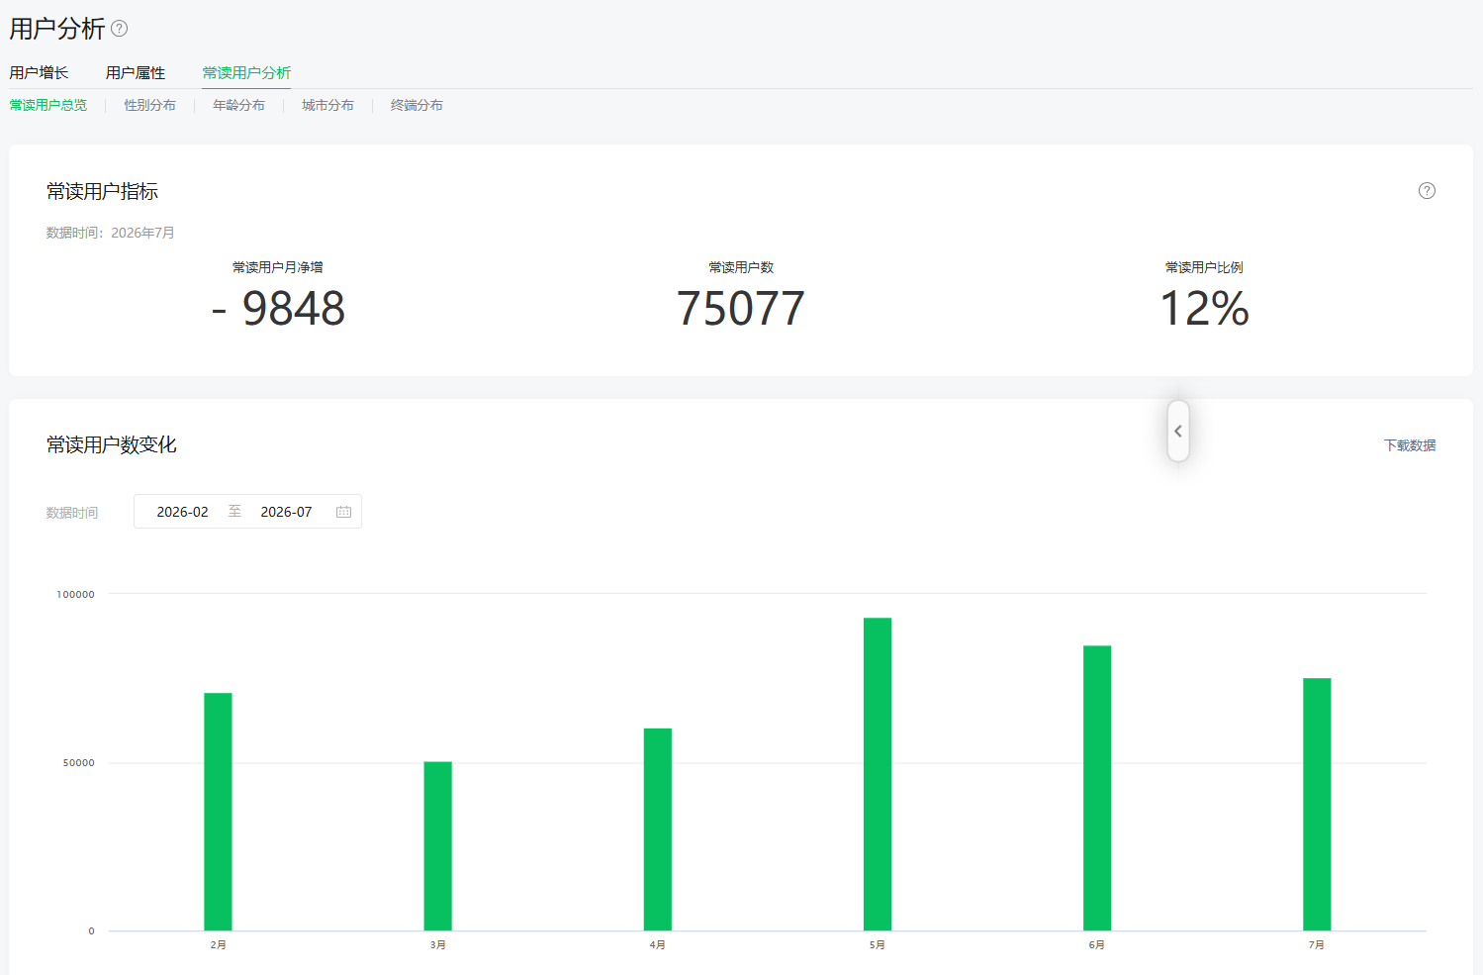Click the 常读用户数 value 75077
Image resolution: width=1483 pixels, height=975 pixels.
[741, 309]
